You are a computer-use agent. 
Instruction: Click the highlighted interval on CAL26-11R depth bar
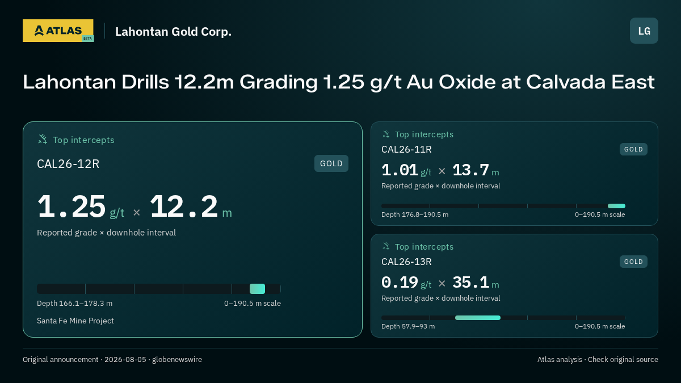pos(616,206)
